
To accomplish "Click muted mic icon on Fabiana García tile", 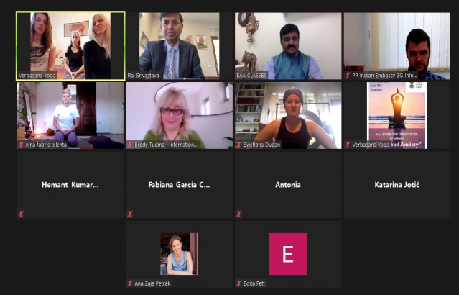I will pos(130,214).
